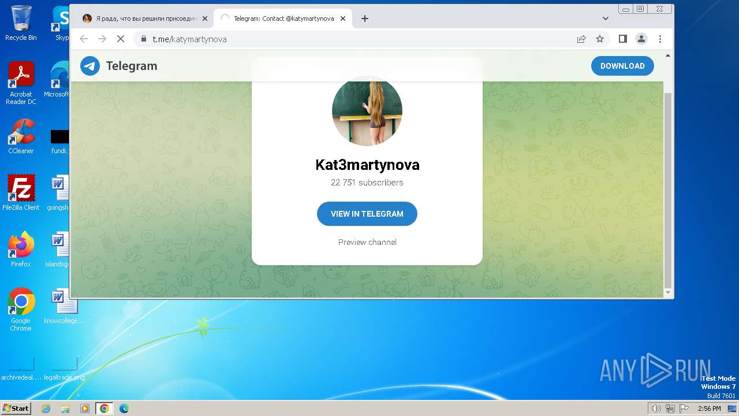Click the DOWNLOAD button

click(x=622, y=66)
